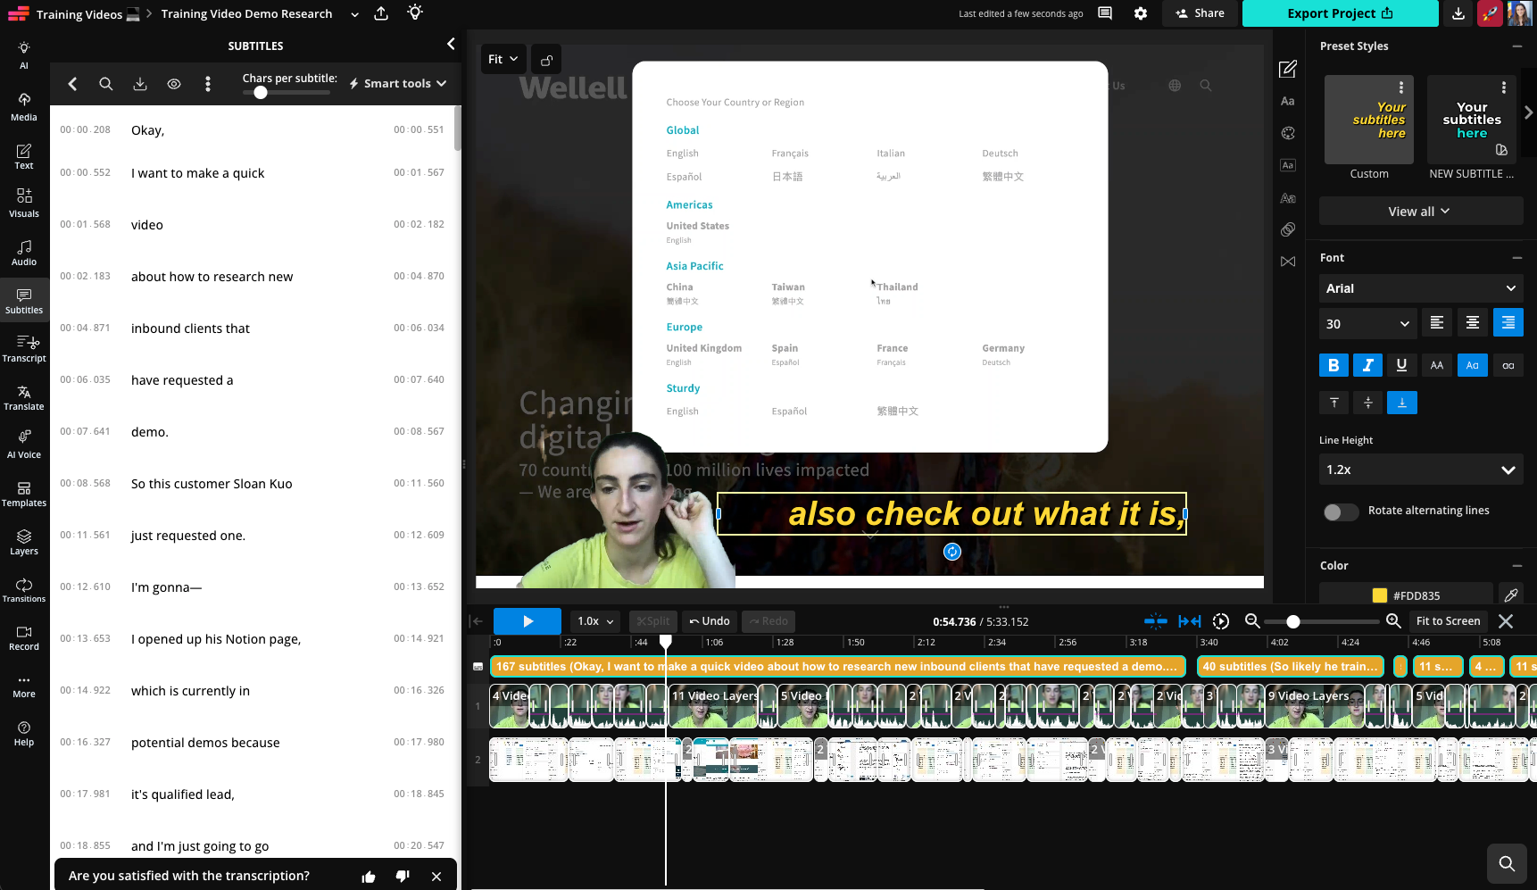Open subtitles more options (three dots)
The image size is (1537, 890).
[x=208, y=84]
